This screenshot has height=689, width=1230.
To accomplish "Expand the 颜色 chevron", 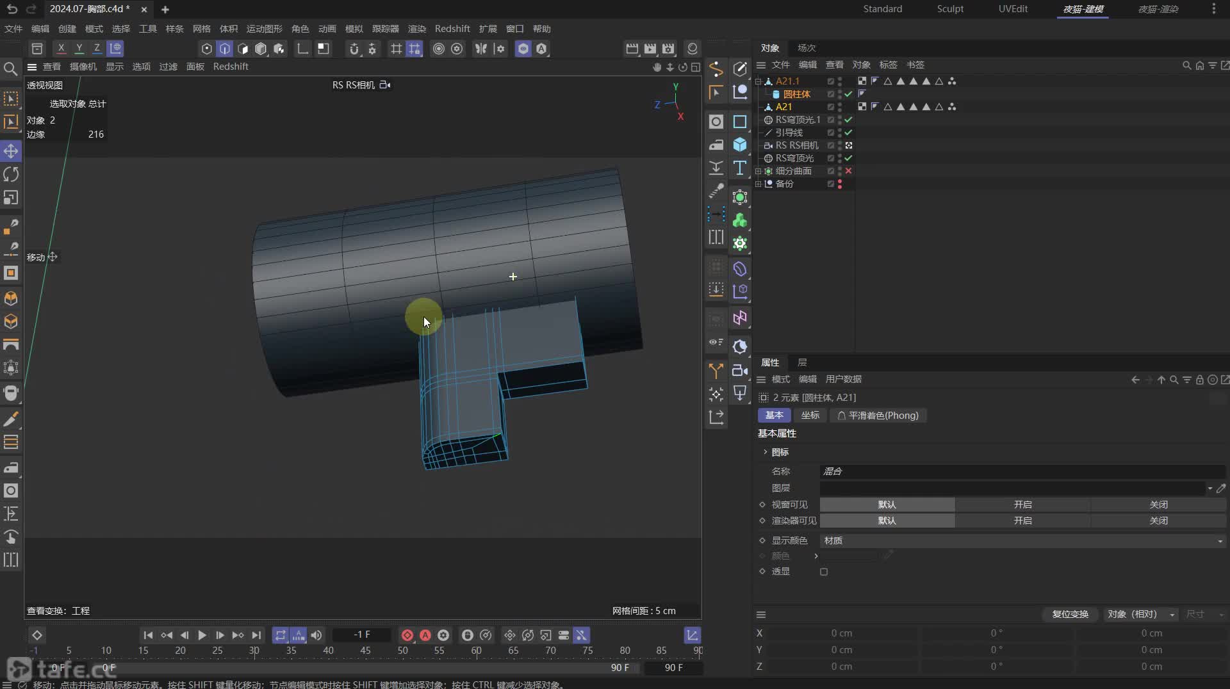I will click(816, 556).
